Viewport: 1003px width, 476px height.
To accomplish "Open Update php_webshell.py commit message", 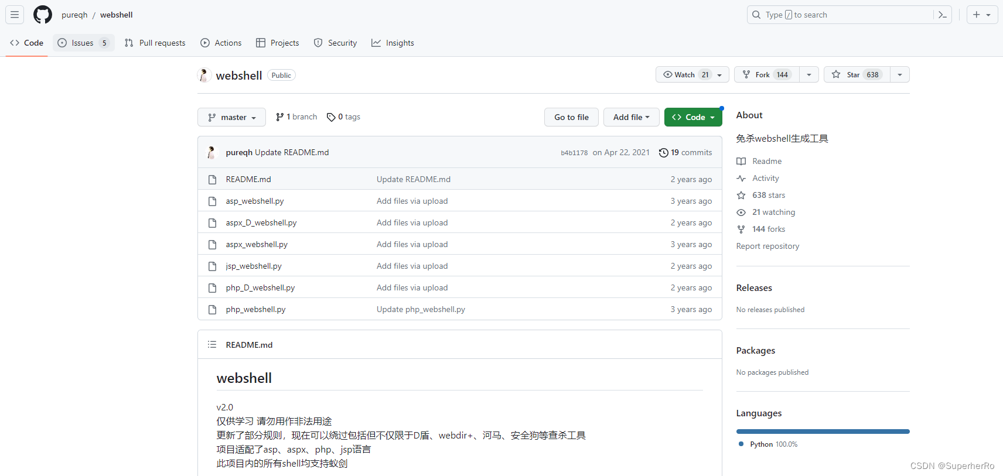I will point(421,309).
